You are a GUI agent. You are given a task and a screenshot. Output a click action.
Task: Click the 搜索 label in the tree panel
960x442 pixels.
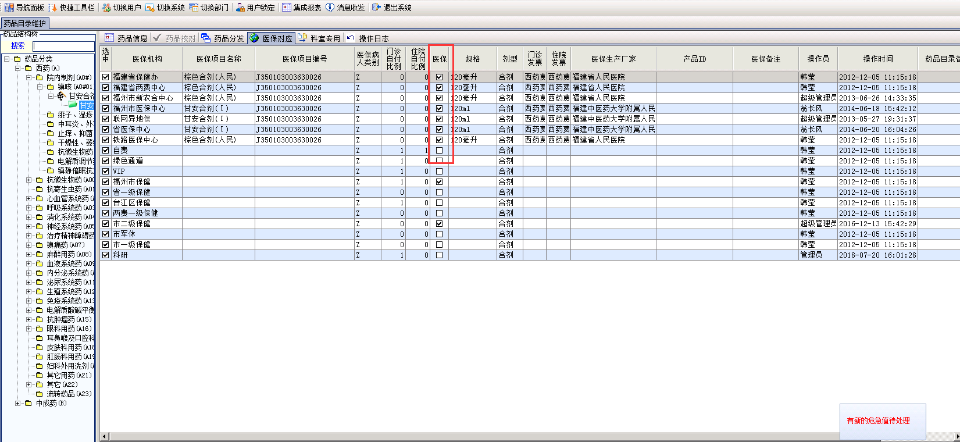tap(18, 45)
